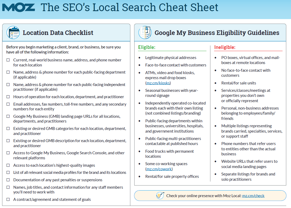Select the Public-facing departments within businesses bullet
Screen dimensions: 291x208
174,126
